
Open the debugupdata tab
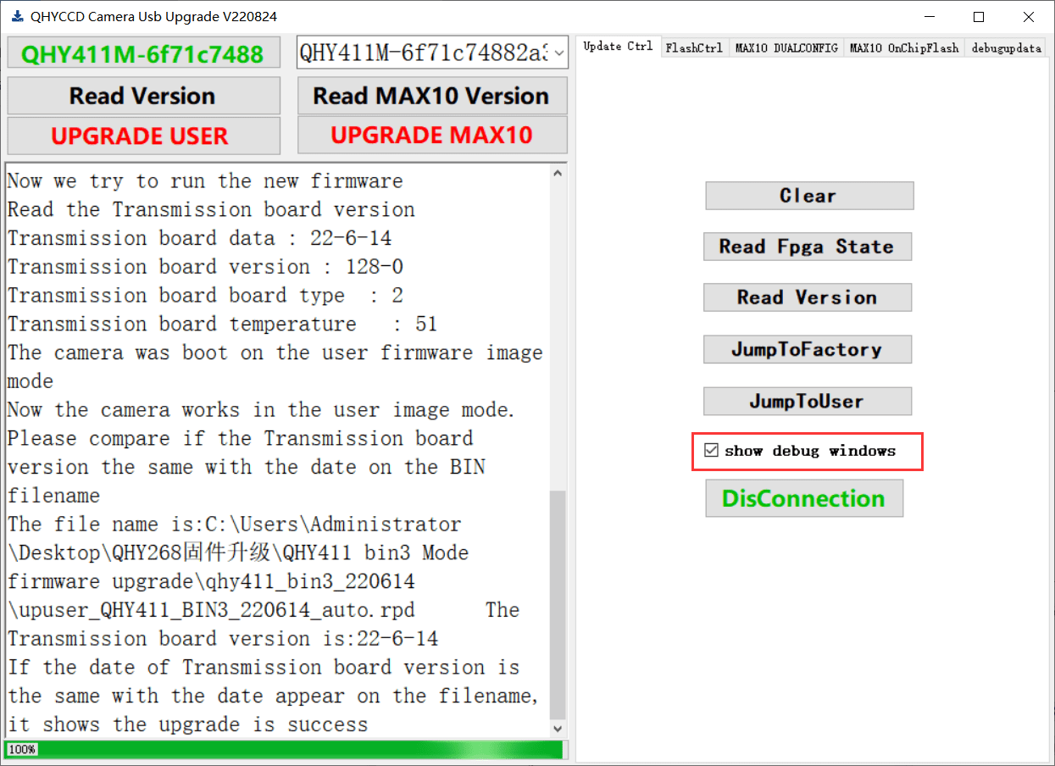tap(1006, 48)
